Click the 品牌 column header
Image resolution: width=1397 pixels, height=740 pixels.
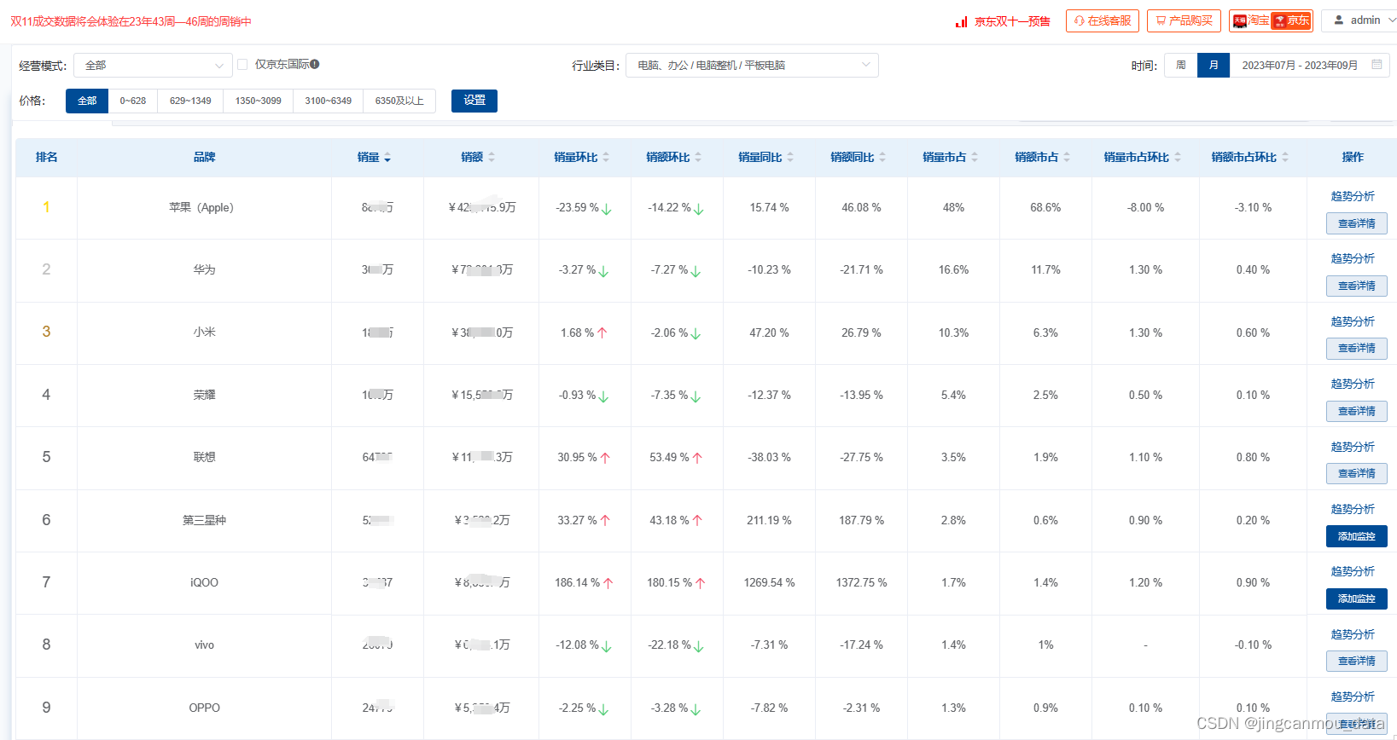pos(204,157)
